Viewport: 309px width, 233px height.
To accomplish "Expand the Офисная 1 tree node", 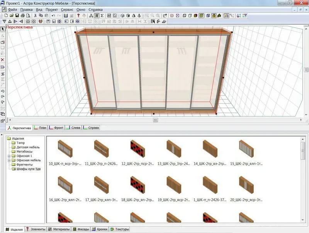I will [9, 156].
